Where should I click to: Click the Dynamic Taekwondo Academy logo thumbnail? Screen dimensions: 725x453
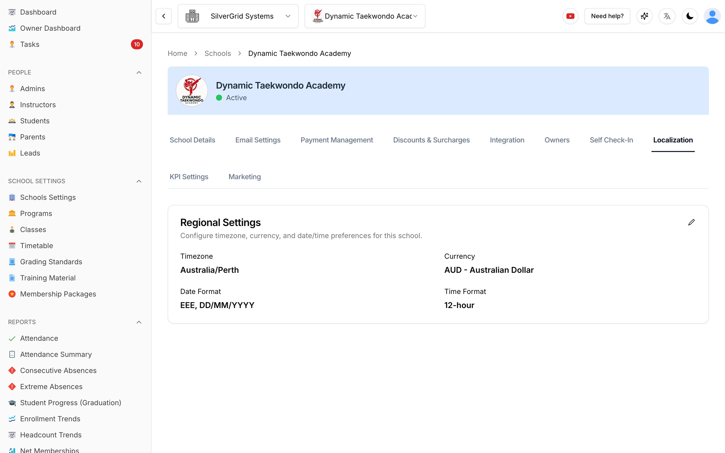[192, 91]
